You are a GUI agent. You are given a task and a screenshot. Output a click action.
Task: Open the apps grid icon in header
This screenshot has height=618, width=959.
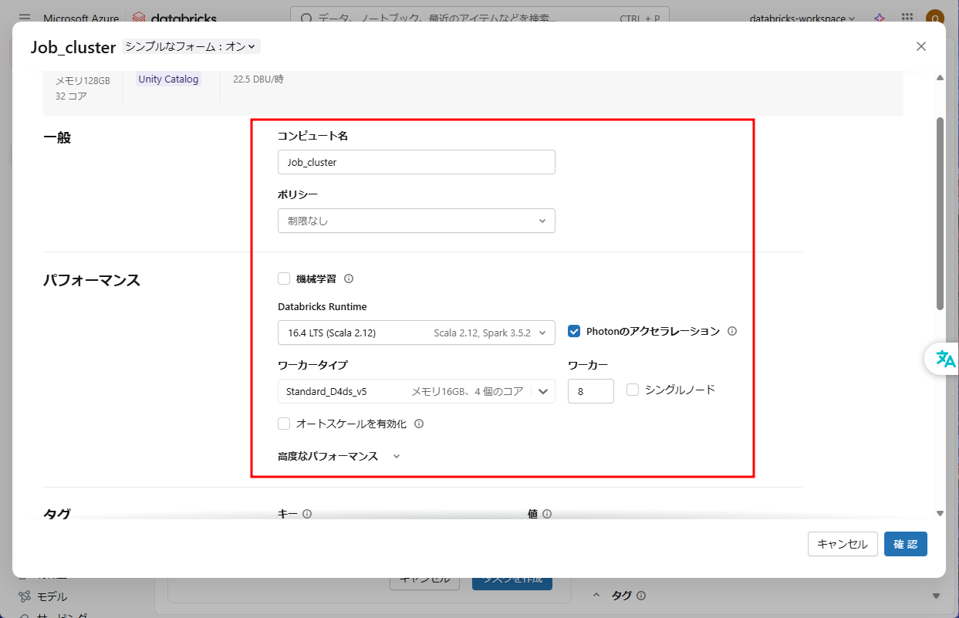point(907,18)
